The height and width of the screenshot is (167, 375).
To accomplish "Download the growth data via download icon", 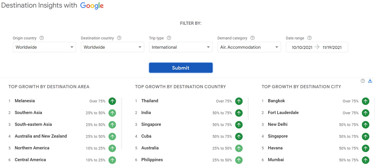I will click(370, 81).
